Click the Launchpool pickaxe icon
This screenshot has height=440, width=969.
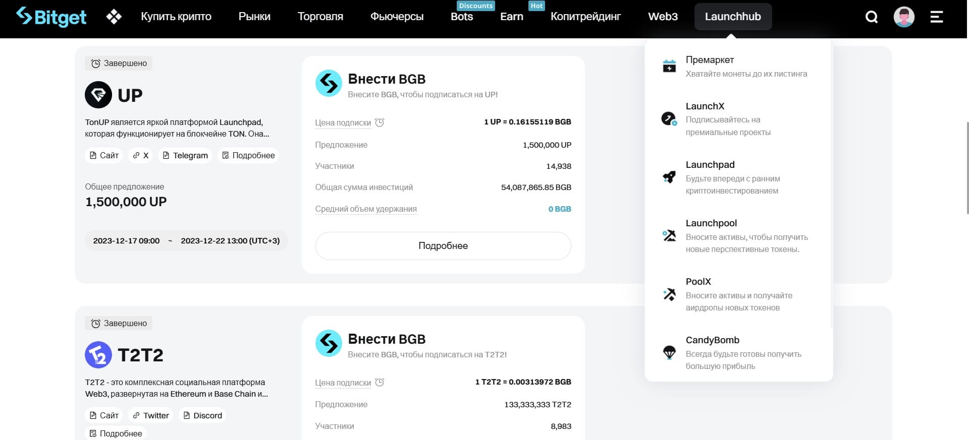coord(669,235)
